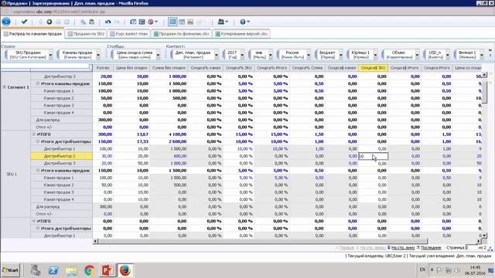Image resolution: width=495 pixels, height=278 pixels.
Task: Open the folder explorer taskbar icon
Action: (71, 270)
